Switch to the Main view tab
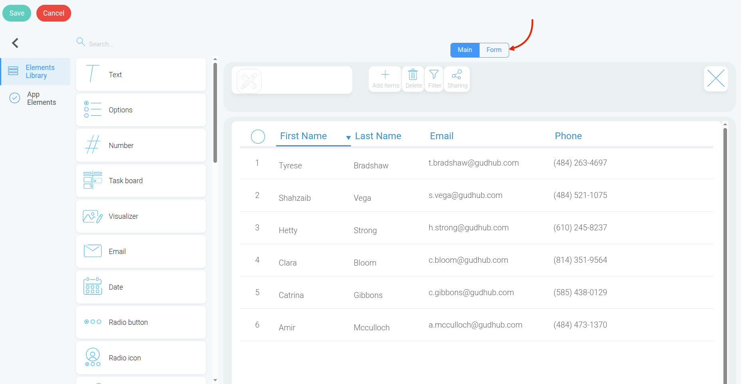Viewport: 741px width, 384px height. point(465,50)
